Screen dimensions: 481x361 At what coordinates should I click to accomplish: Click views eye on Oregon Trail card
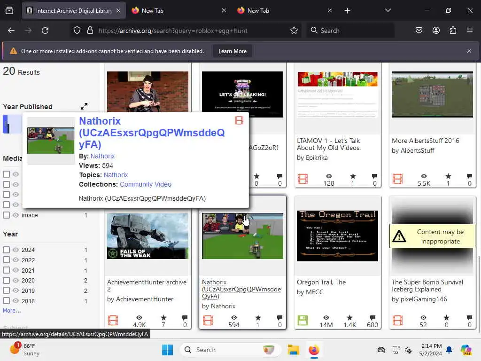[326, 318]
